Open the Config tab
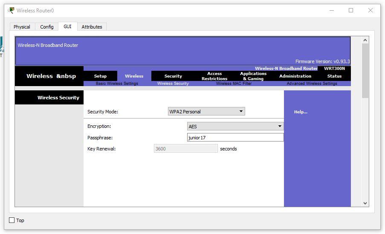385x234 pixels. pyautogui.click(x=46, y=27)
